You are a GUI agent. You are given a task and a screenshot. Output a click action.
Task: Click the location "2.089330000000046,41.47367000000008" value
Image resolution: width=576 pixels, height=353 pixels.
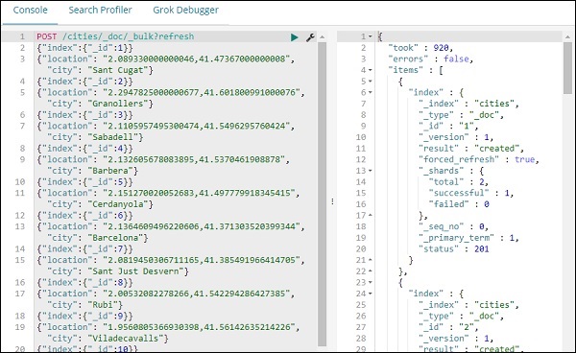pos(197,59)
